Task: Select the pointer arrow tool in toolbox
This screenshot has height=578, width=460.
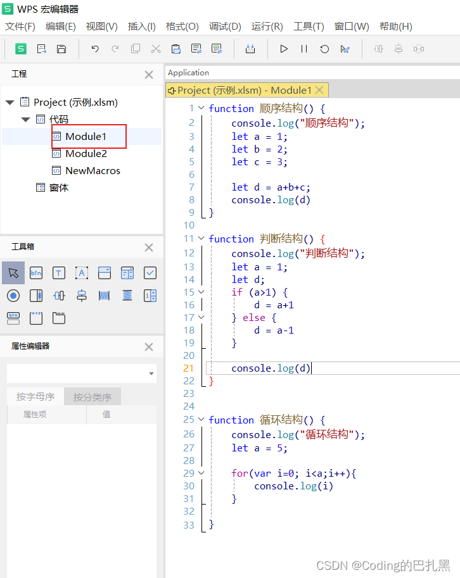Action: click(x=13, y=273)
